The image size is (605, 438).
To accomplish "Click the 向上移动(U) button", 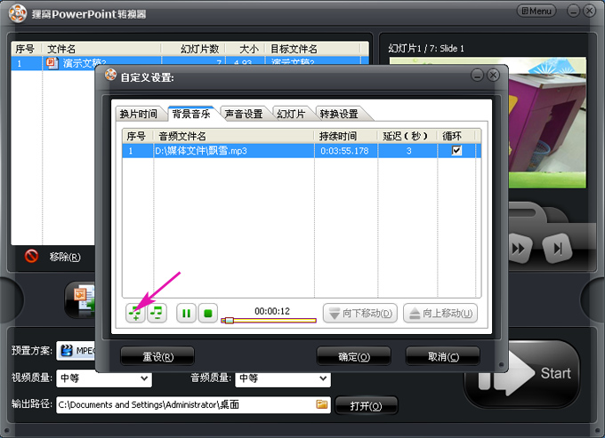I will 440,314.
